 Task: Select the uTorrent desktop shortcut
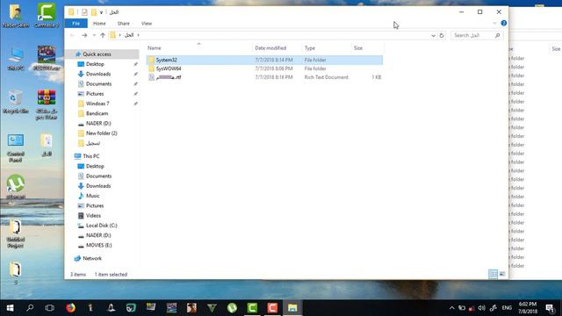click(16, 186)
